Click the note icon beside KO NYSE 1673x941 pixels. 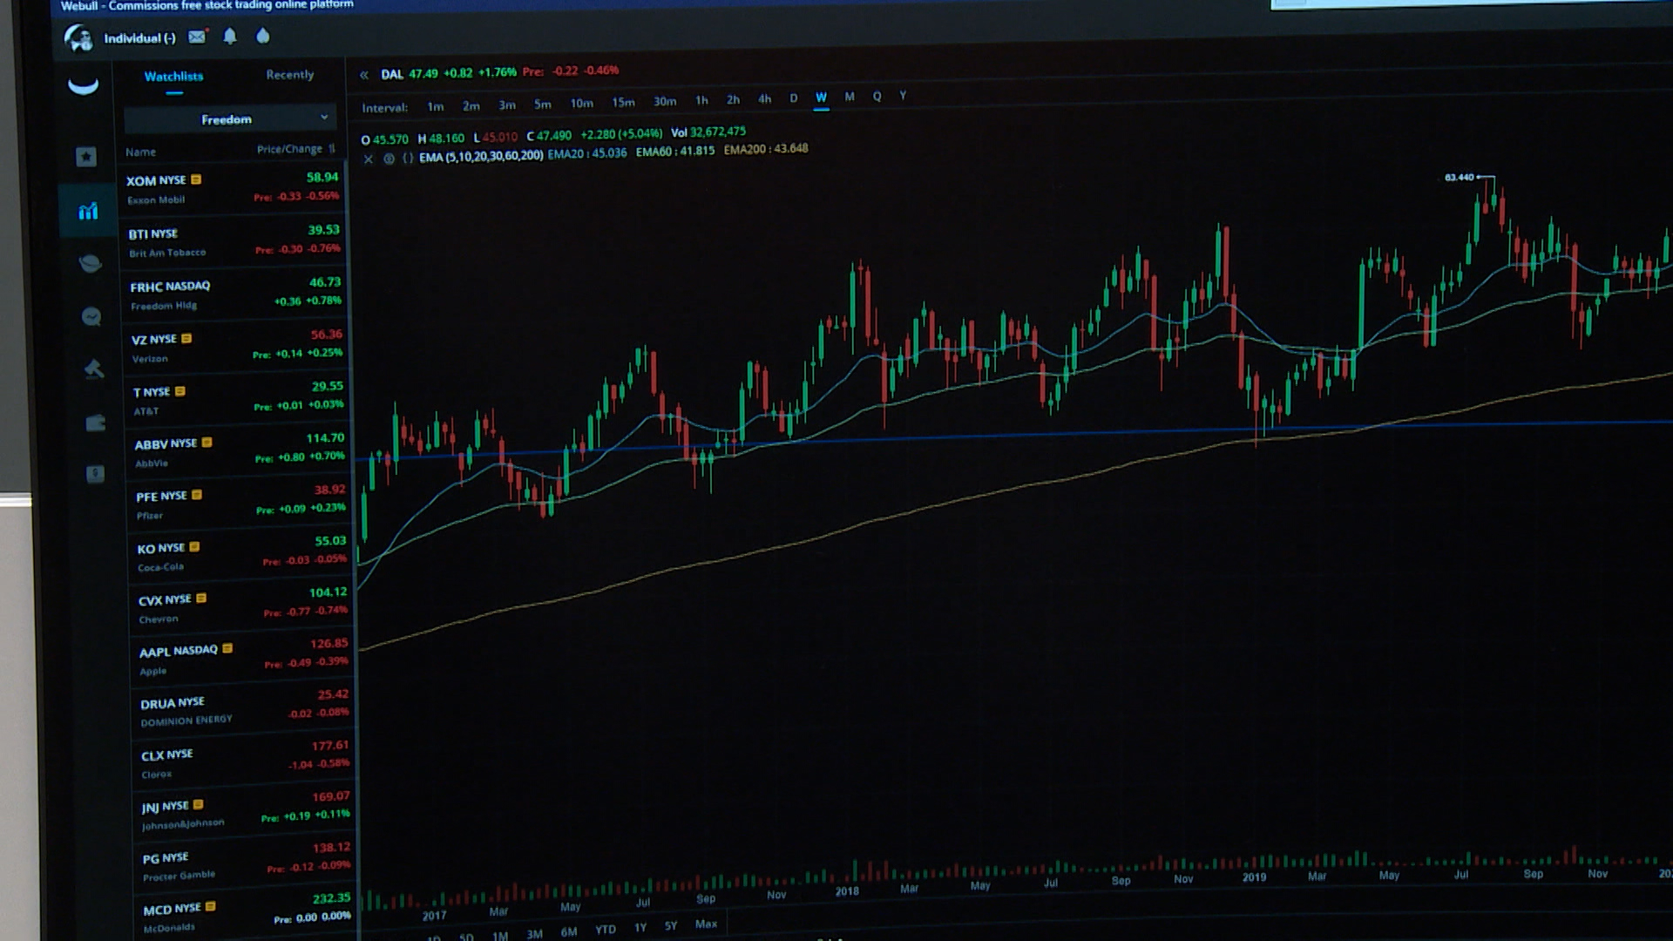point(194,547)
